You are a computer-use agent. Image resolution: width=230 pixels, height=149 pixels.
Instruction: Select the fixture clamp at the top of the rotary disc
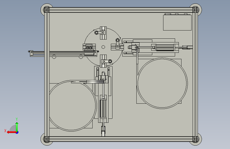pyautogui.click(x=103, y=33)
